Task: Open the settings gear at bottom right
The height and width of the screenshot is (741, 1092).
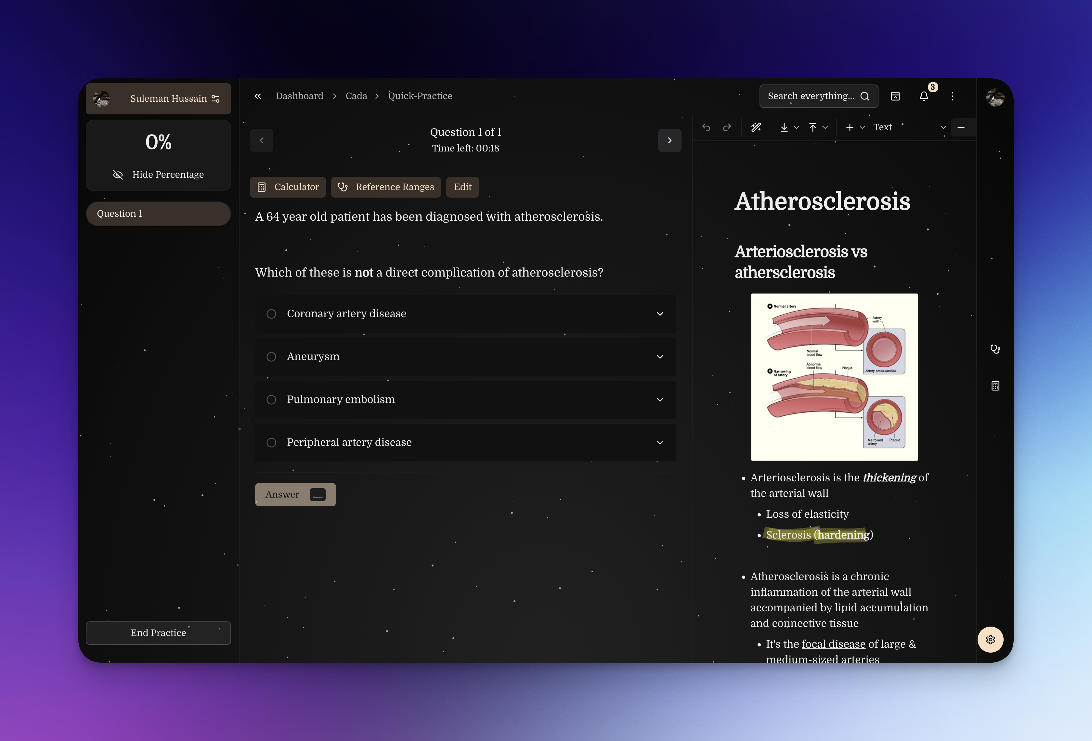Action: [x=991, y=640]
